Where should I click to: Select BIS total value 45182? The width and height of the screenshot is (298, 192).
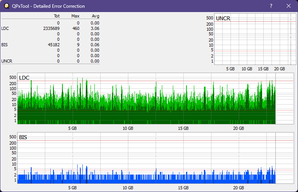pyautogui.click(x=53, y=45)
